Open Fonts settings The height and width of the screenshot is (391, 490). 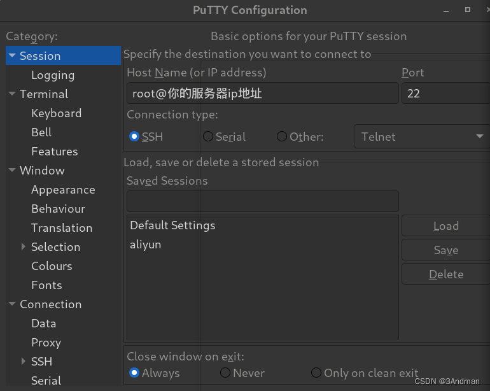click(x=46, y=285)
